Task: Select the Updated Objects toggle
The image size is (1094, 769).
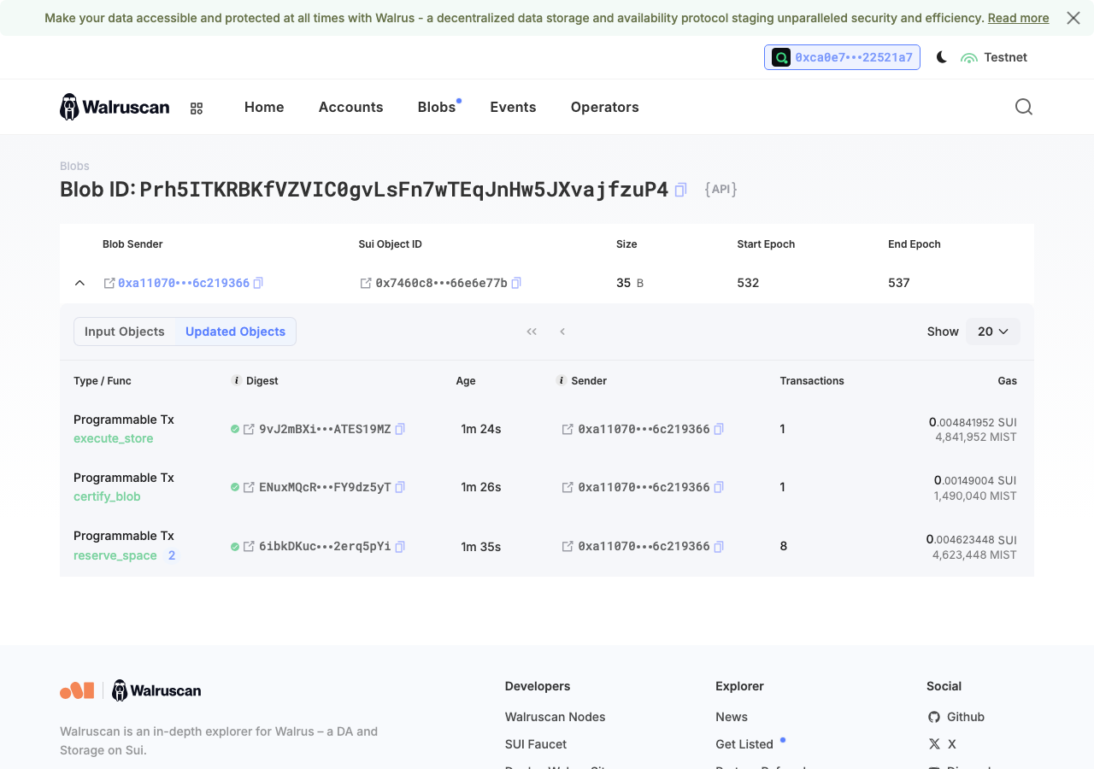Action: click(x=236, y=332)
